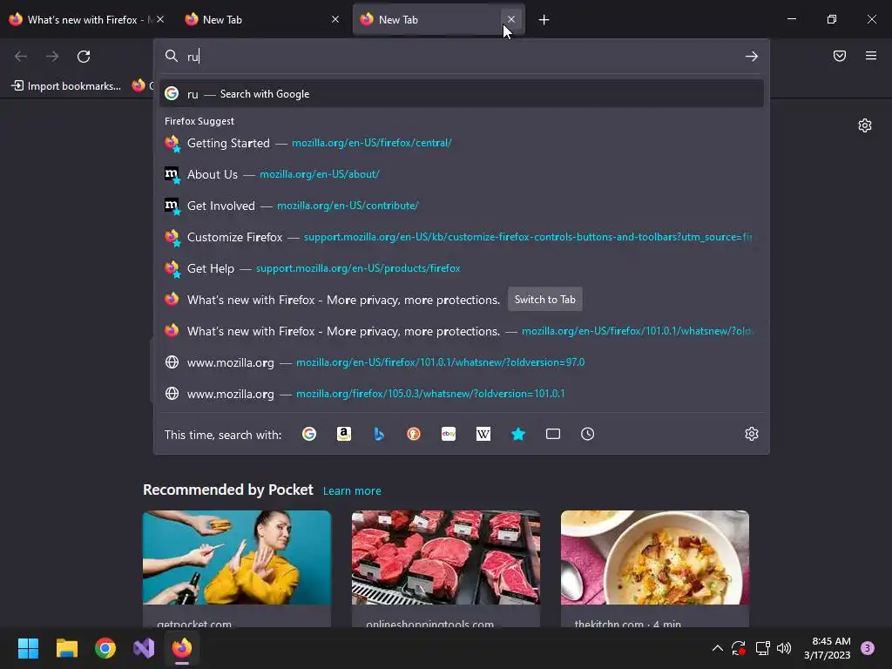Click the display/network tray icon
The height and width of the screenshot is (669, 892).
tap(762, 648)
